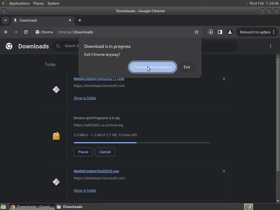This screenshot has height=210, width=280.
Task: Go back using the browser back arrow
Action: (6, 32)
